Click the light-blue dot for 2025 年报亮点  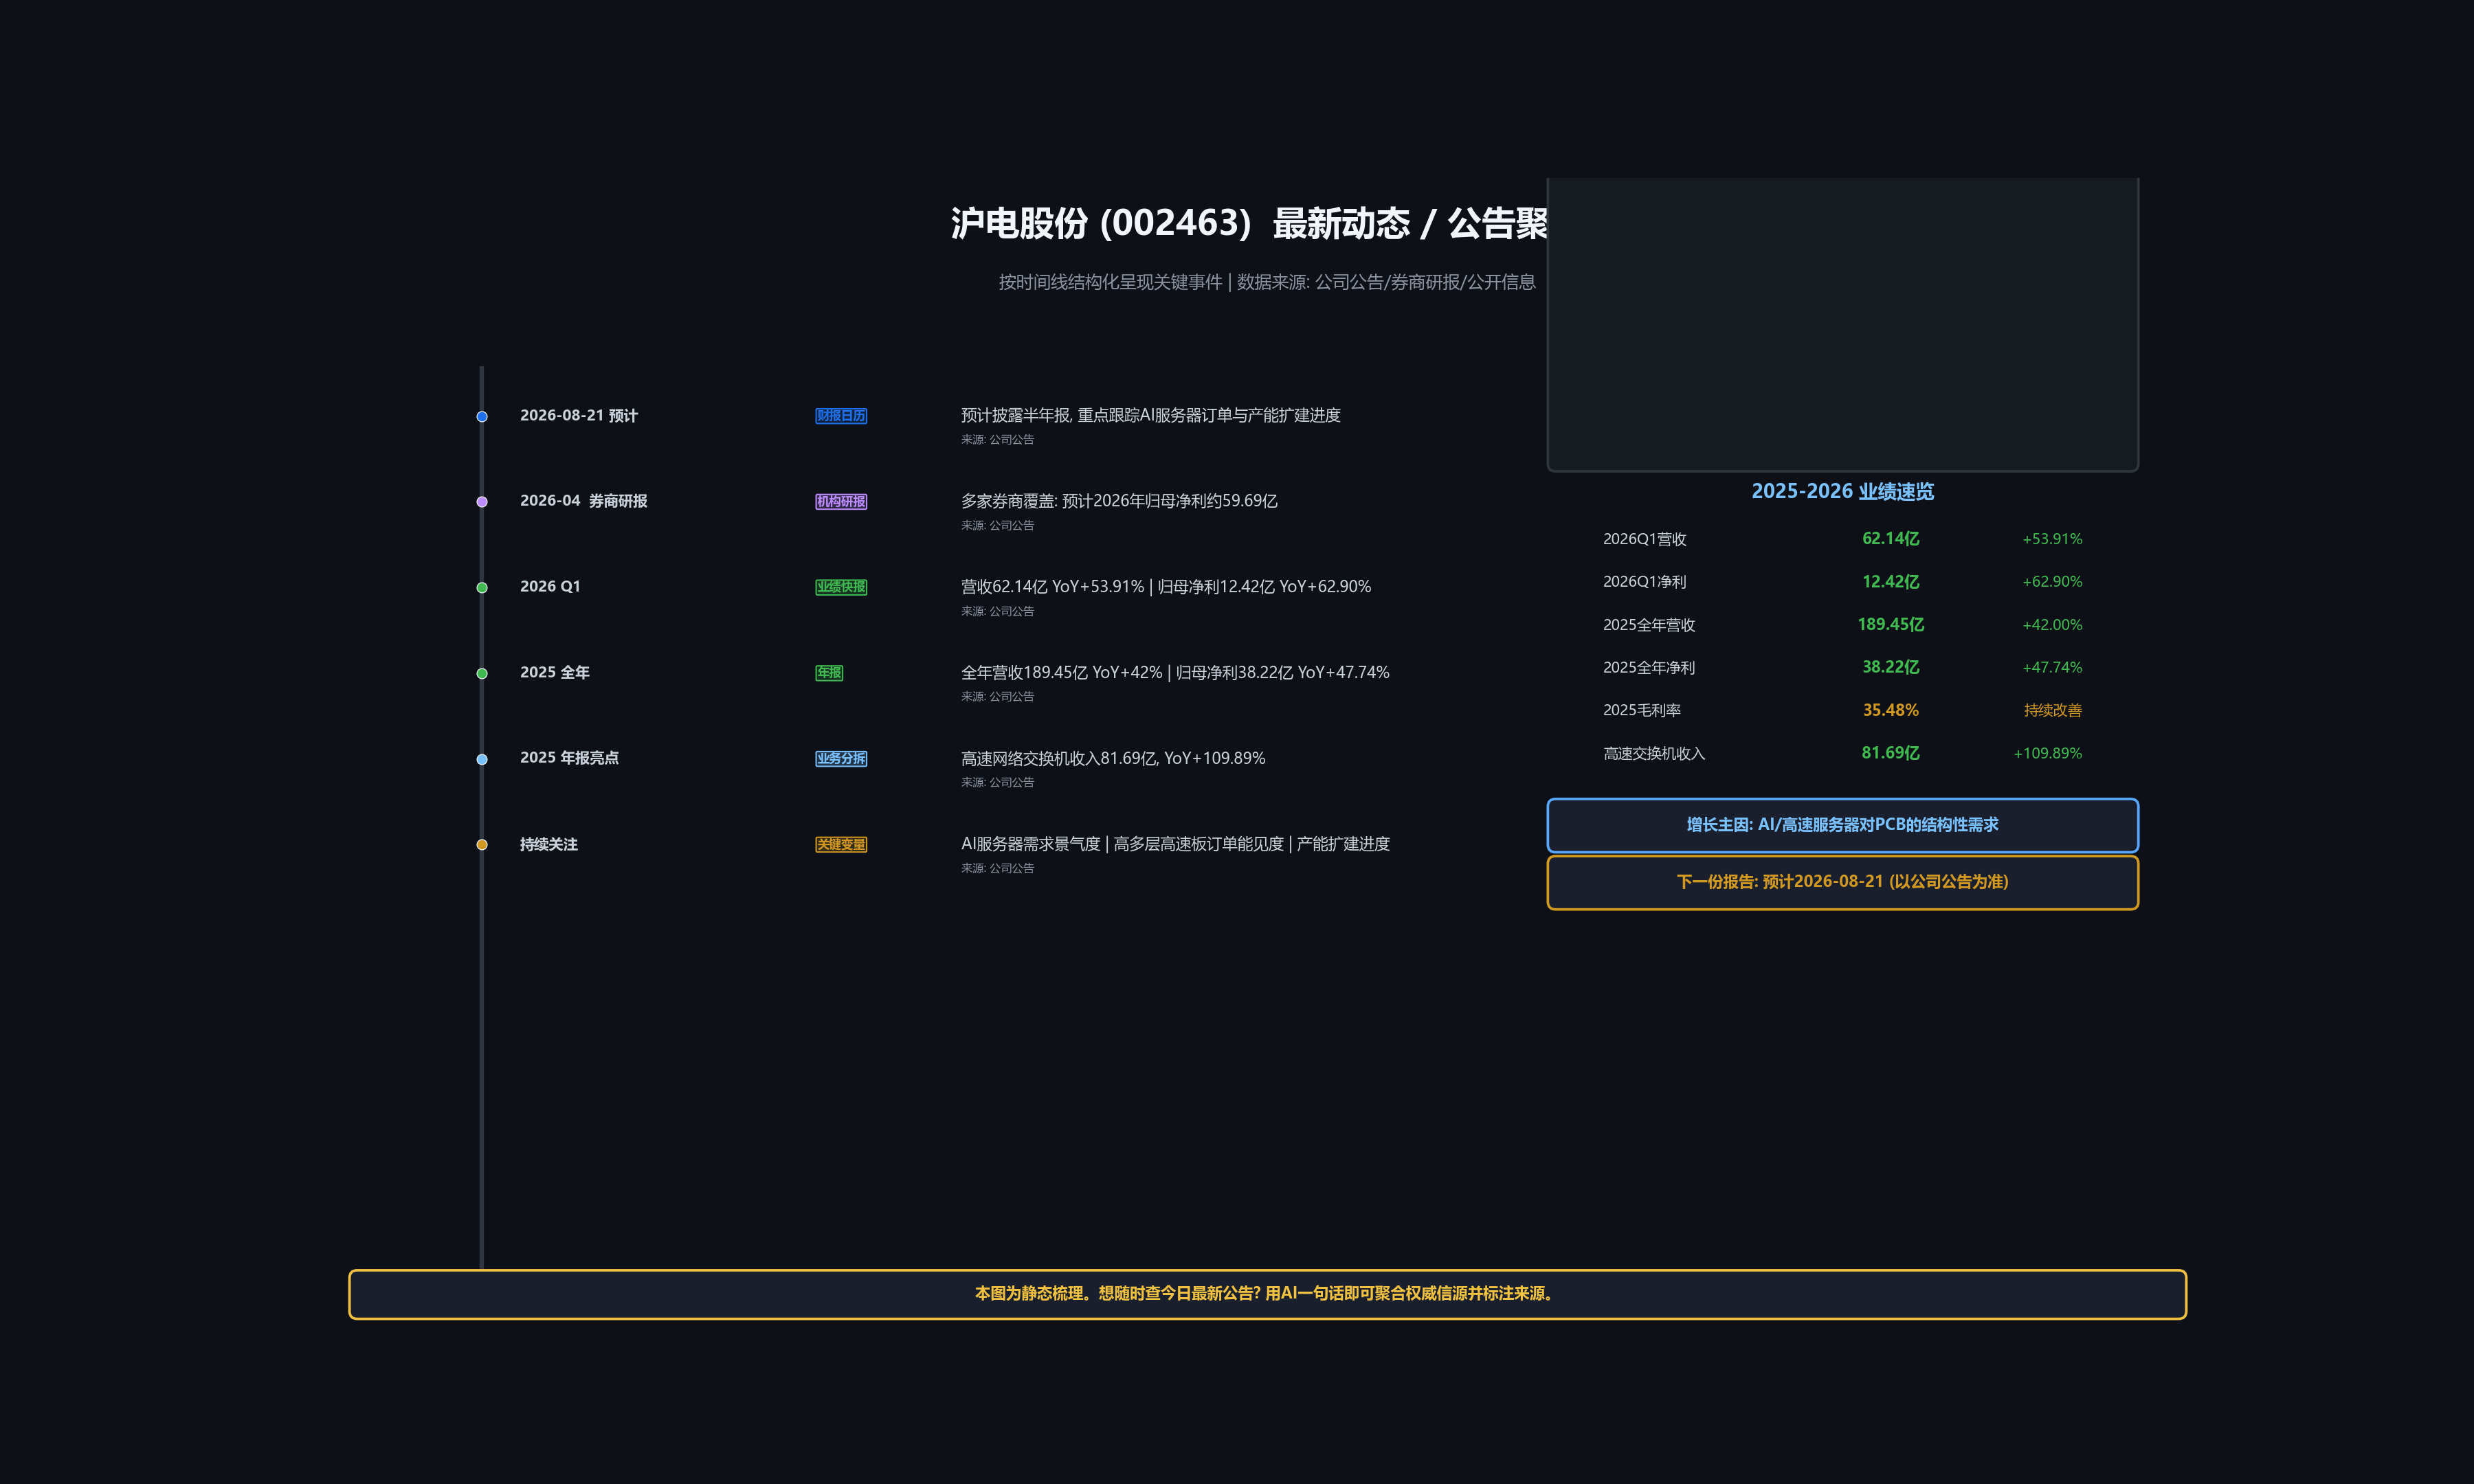(482, 759)
